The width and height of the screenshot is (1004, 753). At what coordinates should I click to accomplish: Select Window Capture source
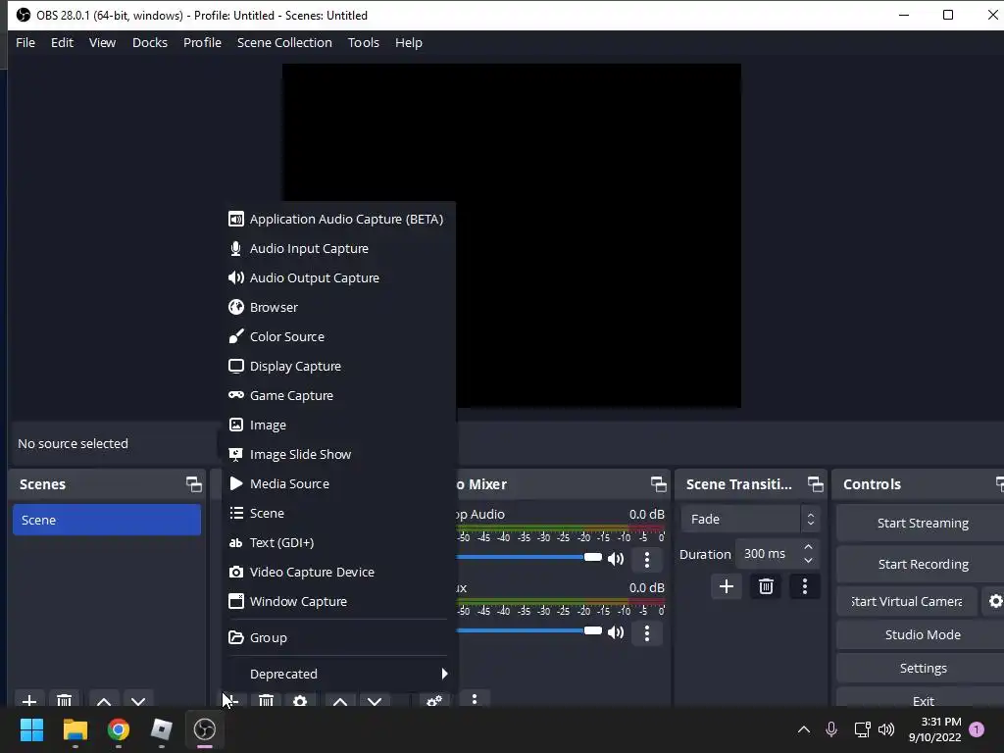[338, 602]
